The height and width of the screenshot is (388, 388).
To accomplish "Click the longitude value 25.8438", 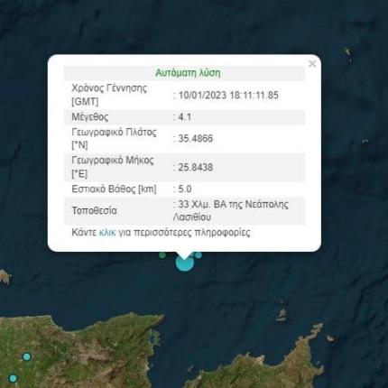I will click(196, 167).
